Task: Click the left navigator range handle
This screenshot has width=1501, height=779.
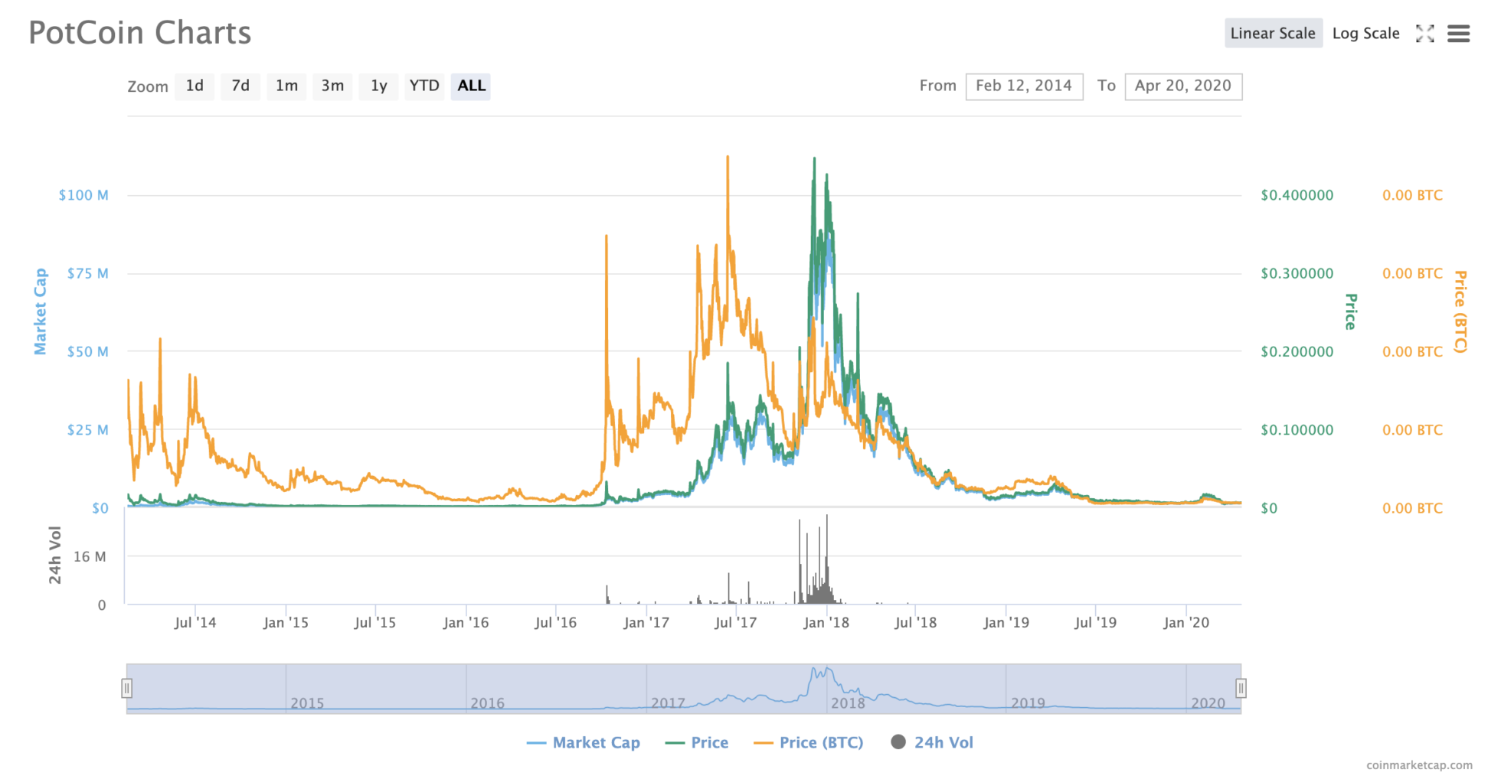Action: 127,688
